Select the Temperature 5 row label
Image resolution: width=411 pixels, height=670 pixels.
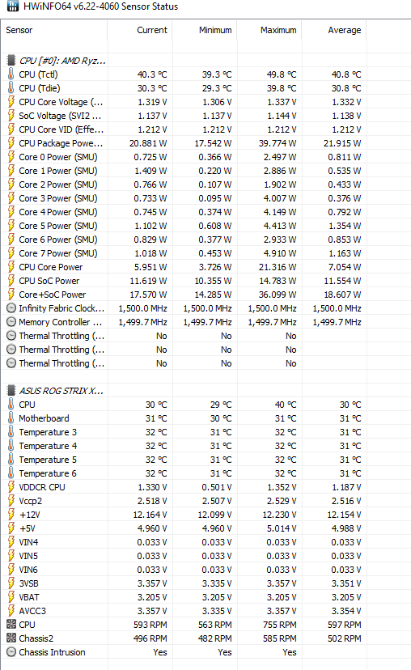(x=48, y=460)
